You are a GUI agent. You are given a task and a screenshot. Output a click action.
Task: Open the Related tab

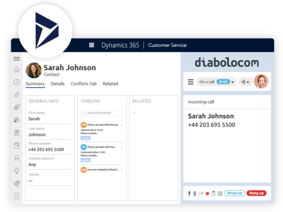(x=111, y=84)
